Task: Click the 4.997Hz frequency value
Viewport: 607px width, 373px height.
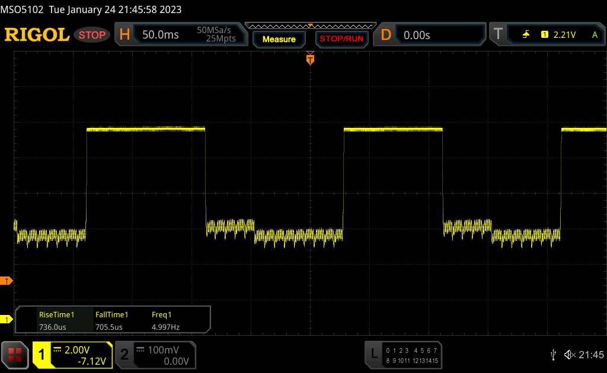Action: (165, 327)
